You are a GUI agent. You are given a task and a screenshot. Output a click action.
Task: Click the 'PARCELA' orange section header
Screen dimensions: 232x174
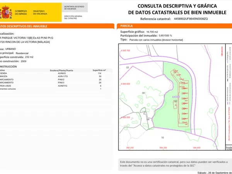point(174,26)
